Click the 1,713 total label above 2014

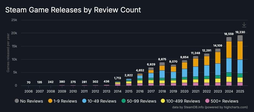click(x=118, y=78)
